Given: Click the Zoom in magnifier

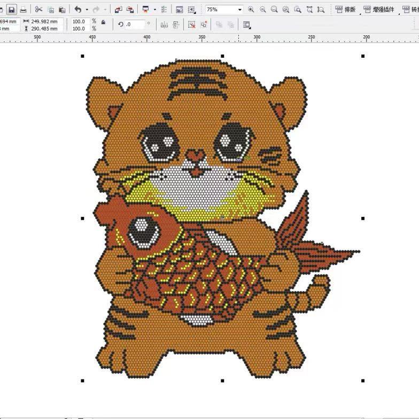Looking at the screenshot, I should coord(251,10).
